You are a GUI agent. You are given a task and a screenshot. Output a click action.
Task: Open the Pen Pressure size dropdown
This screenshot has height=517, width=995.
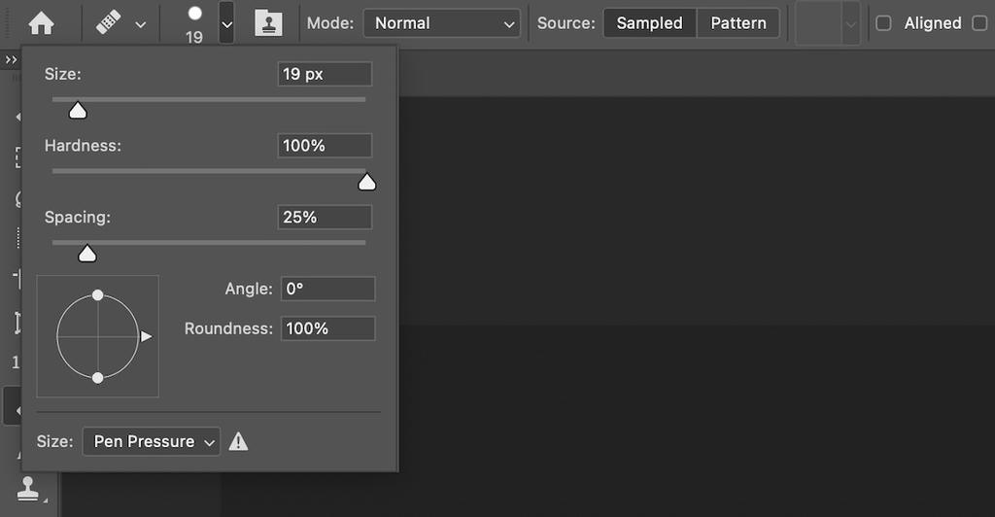[152, 441]
